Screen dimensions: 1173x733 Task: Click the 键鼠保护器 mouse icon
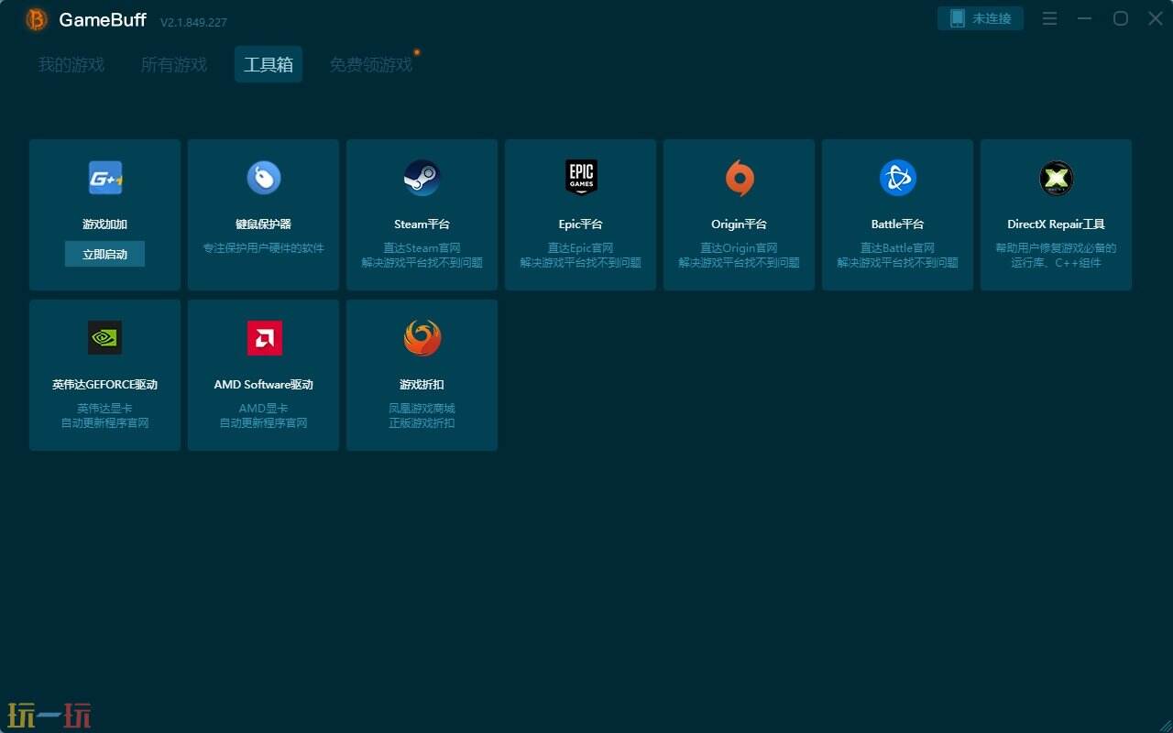[x=264, y=178]
